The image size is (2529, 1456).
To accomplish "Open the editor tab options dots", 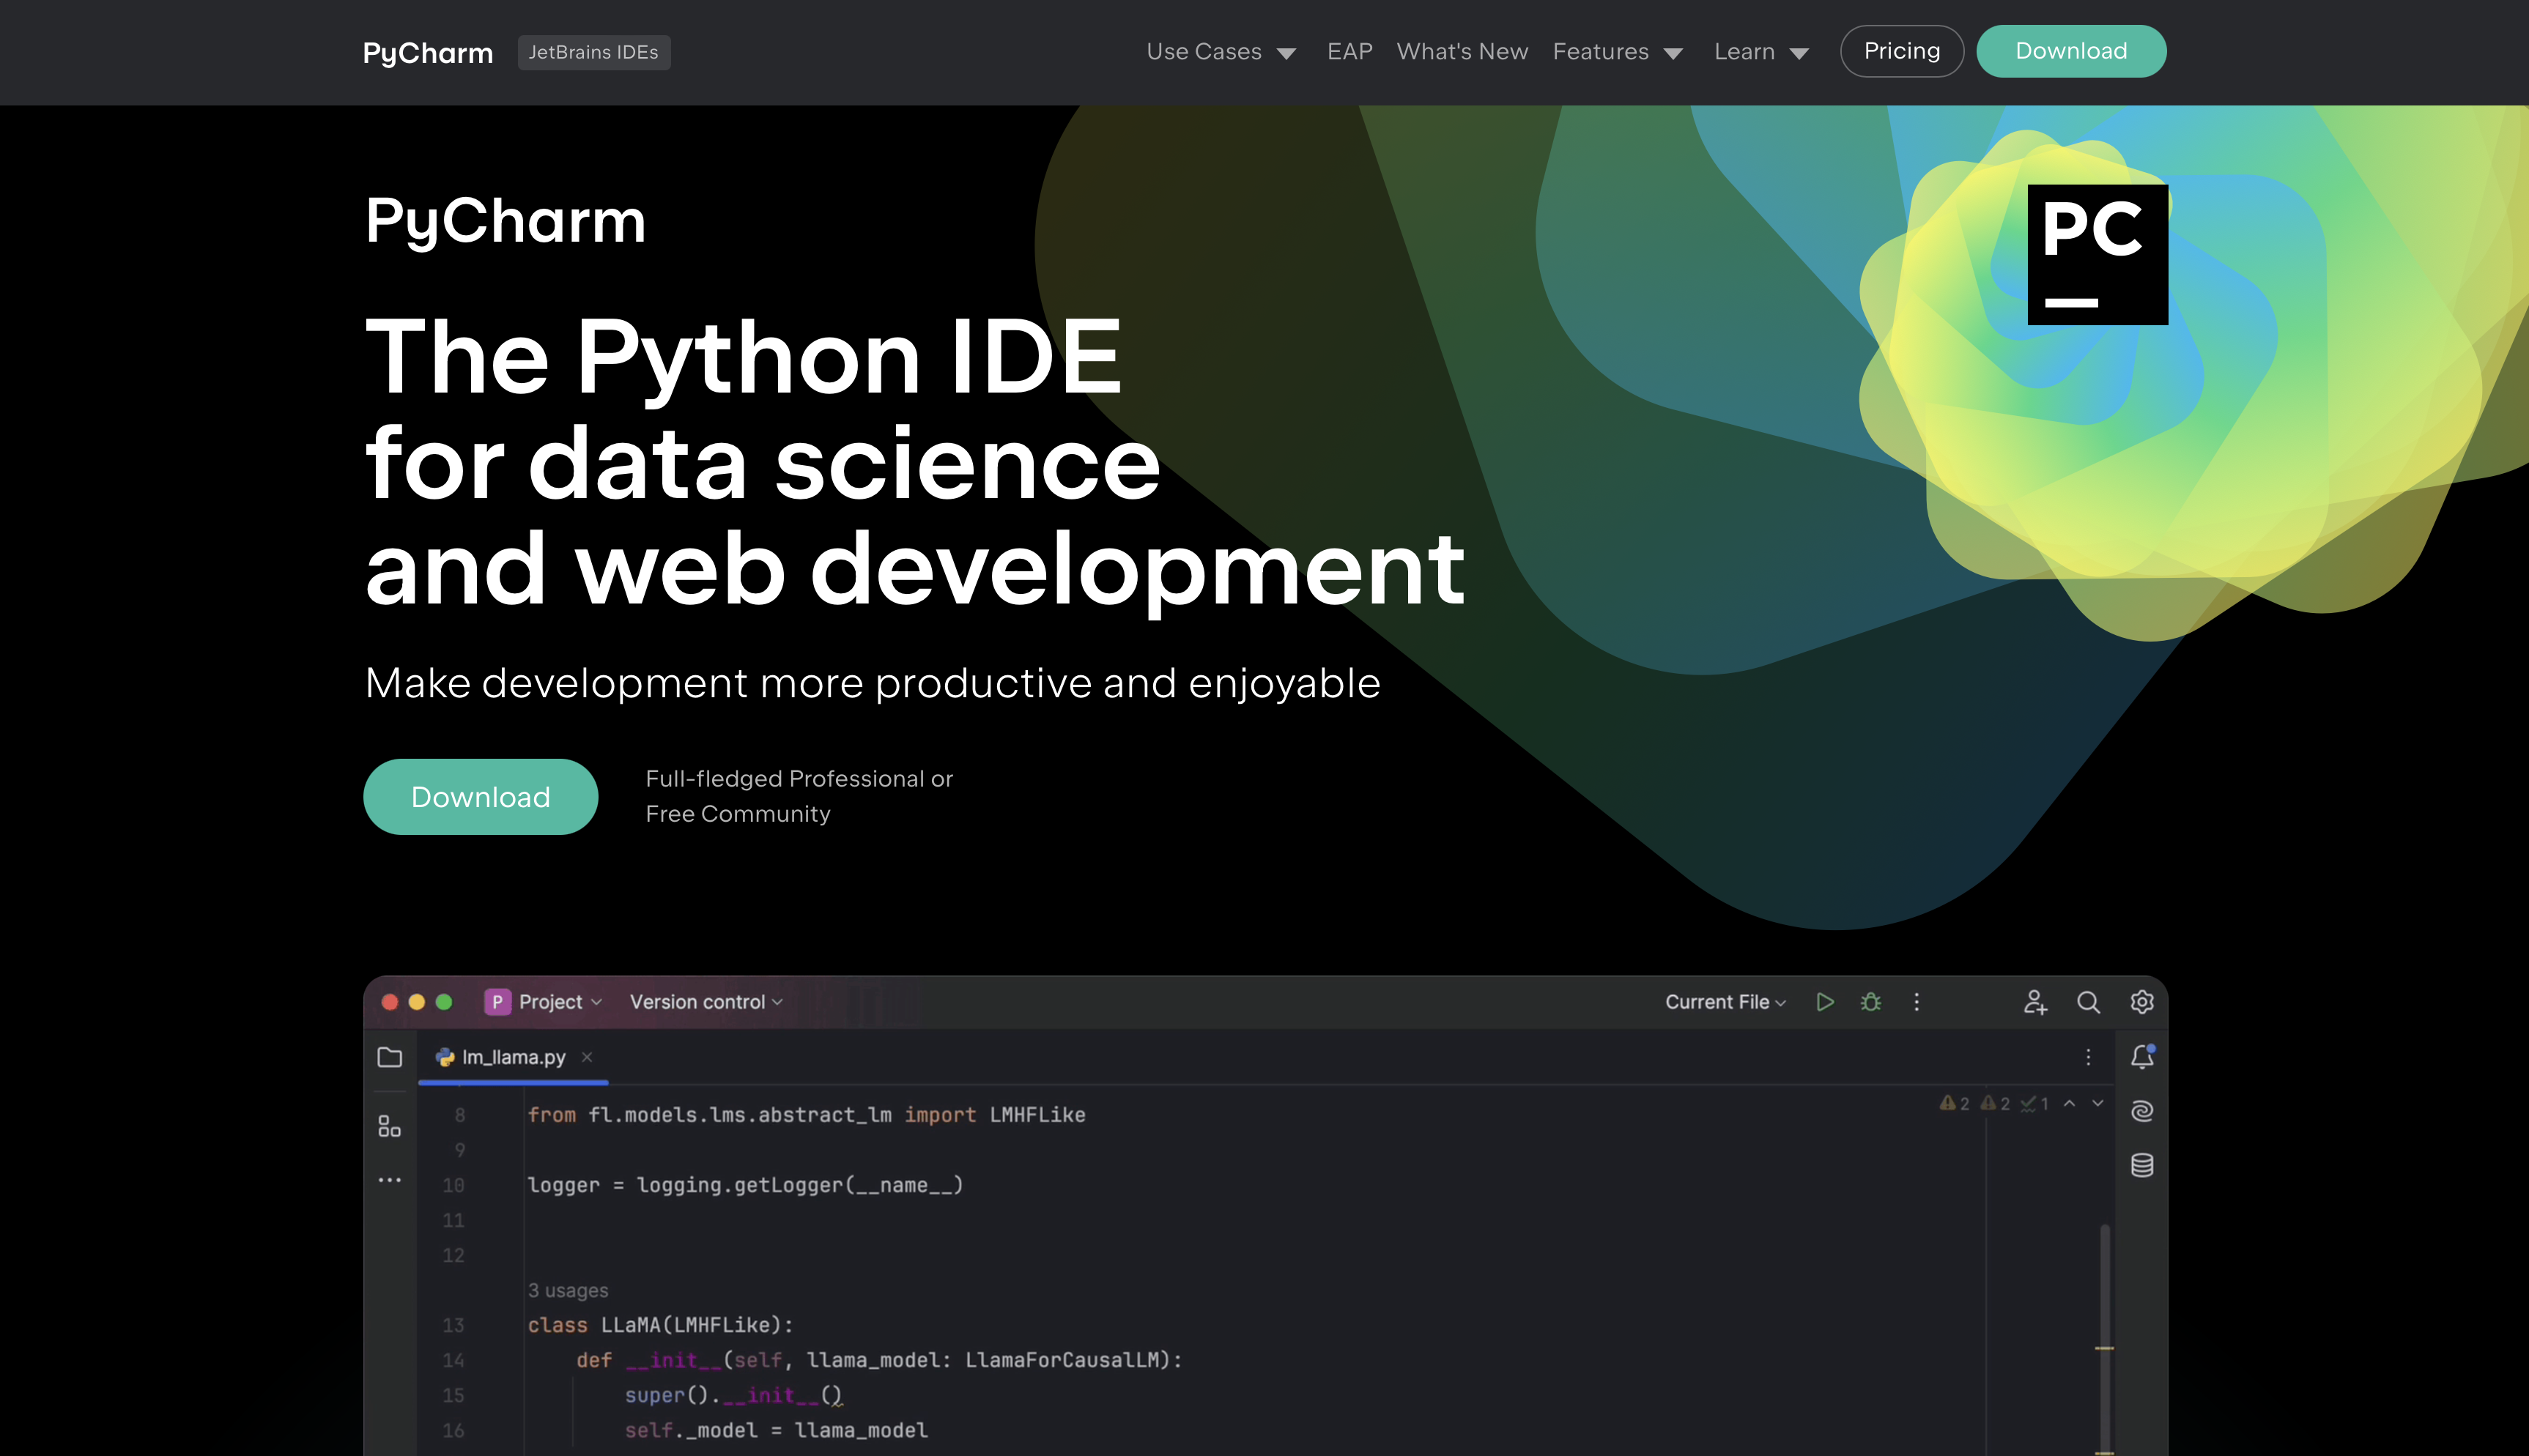I will click(2088, 1057).
